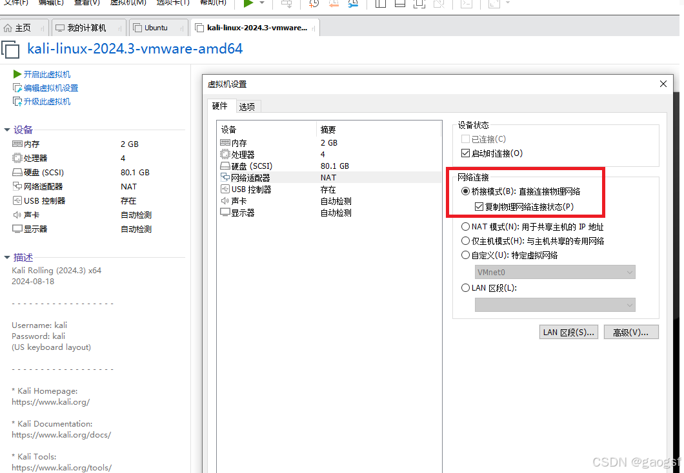Image resolution: width=684 pixels, height=473 pixels.
Task: Click the LAN 区段(S)... button
Action: [568, 333]
